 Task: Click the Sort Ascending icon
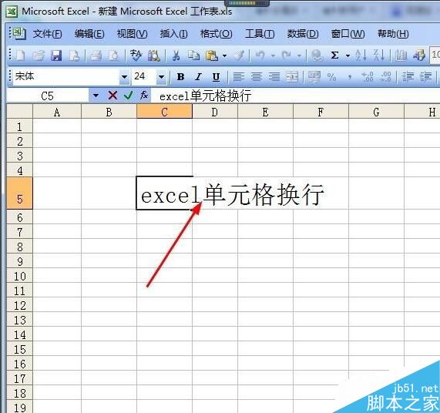(x=361, y=55)
